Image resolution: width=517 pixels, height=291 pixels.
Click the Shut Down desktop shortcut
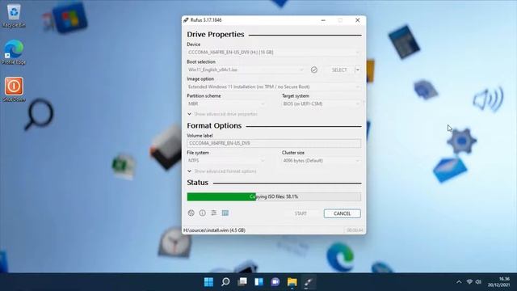point(14,90)
